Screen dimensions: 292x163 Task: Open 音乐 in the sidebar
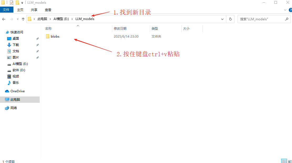click(x=16, y=83)
